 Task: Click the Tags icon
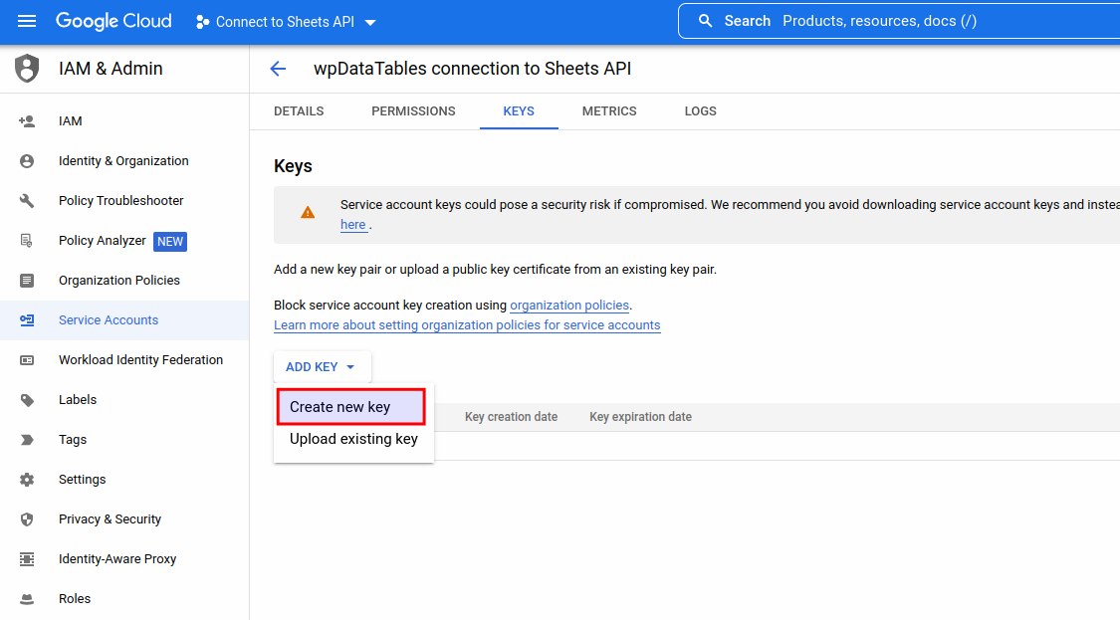pyautogui.click(x=27, y=440)
